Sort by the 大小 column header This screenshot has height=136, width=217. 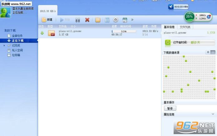(73, 27)
